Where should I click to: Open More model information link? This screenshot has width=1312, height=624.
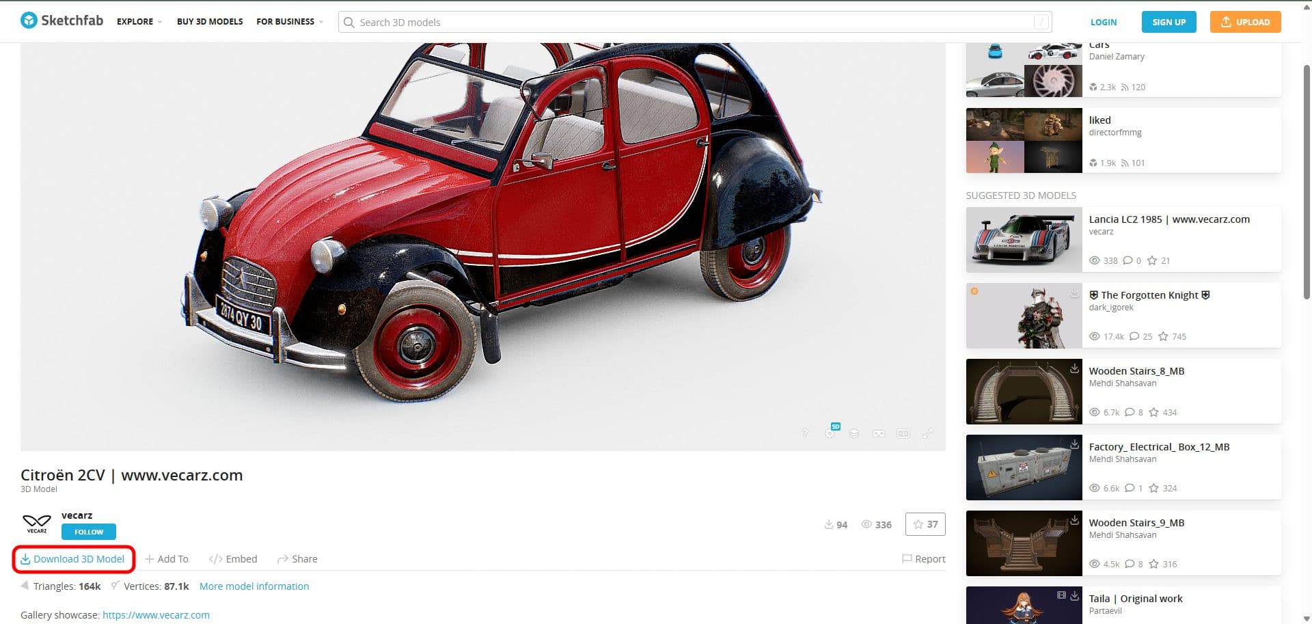tap(254, 586)
